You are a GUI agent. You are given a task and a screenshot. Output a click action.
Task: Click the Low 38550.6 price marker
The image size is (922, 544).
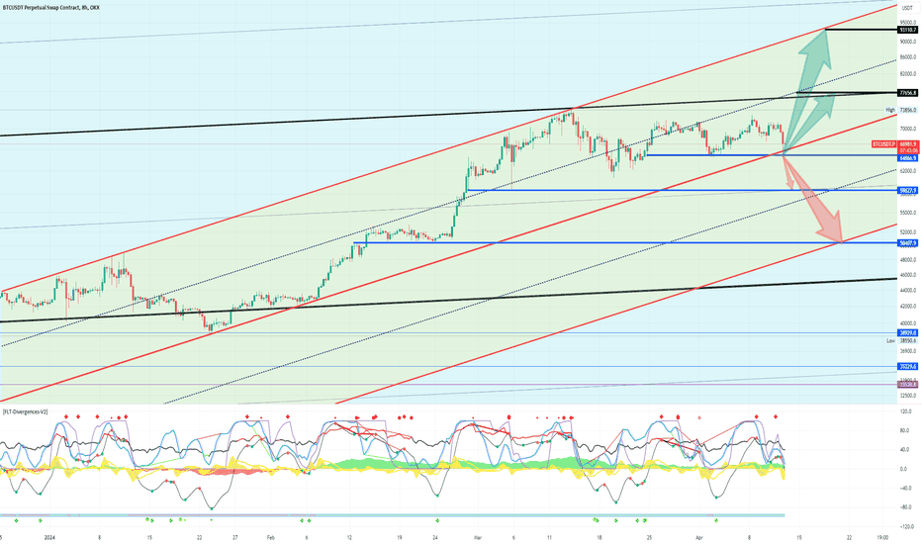click(x=902, y=340)
